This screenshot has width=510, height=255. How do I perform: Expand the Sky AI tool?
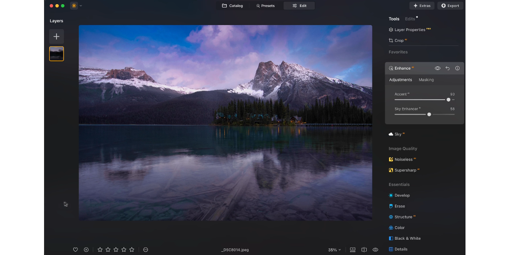[x=398, y=134]
